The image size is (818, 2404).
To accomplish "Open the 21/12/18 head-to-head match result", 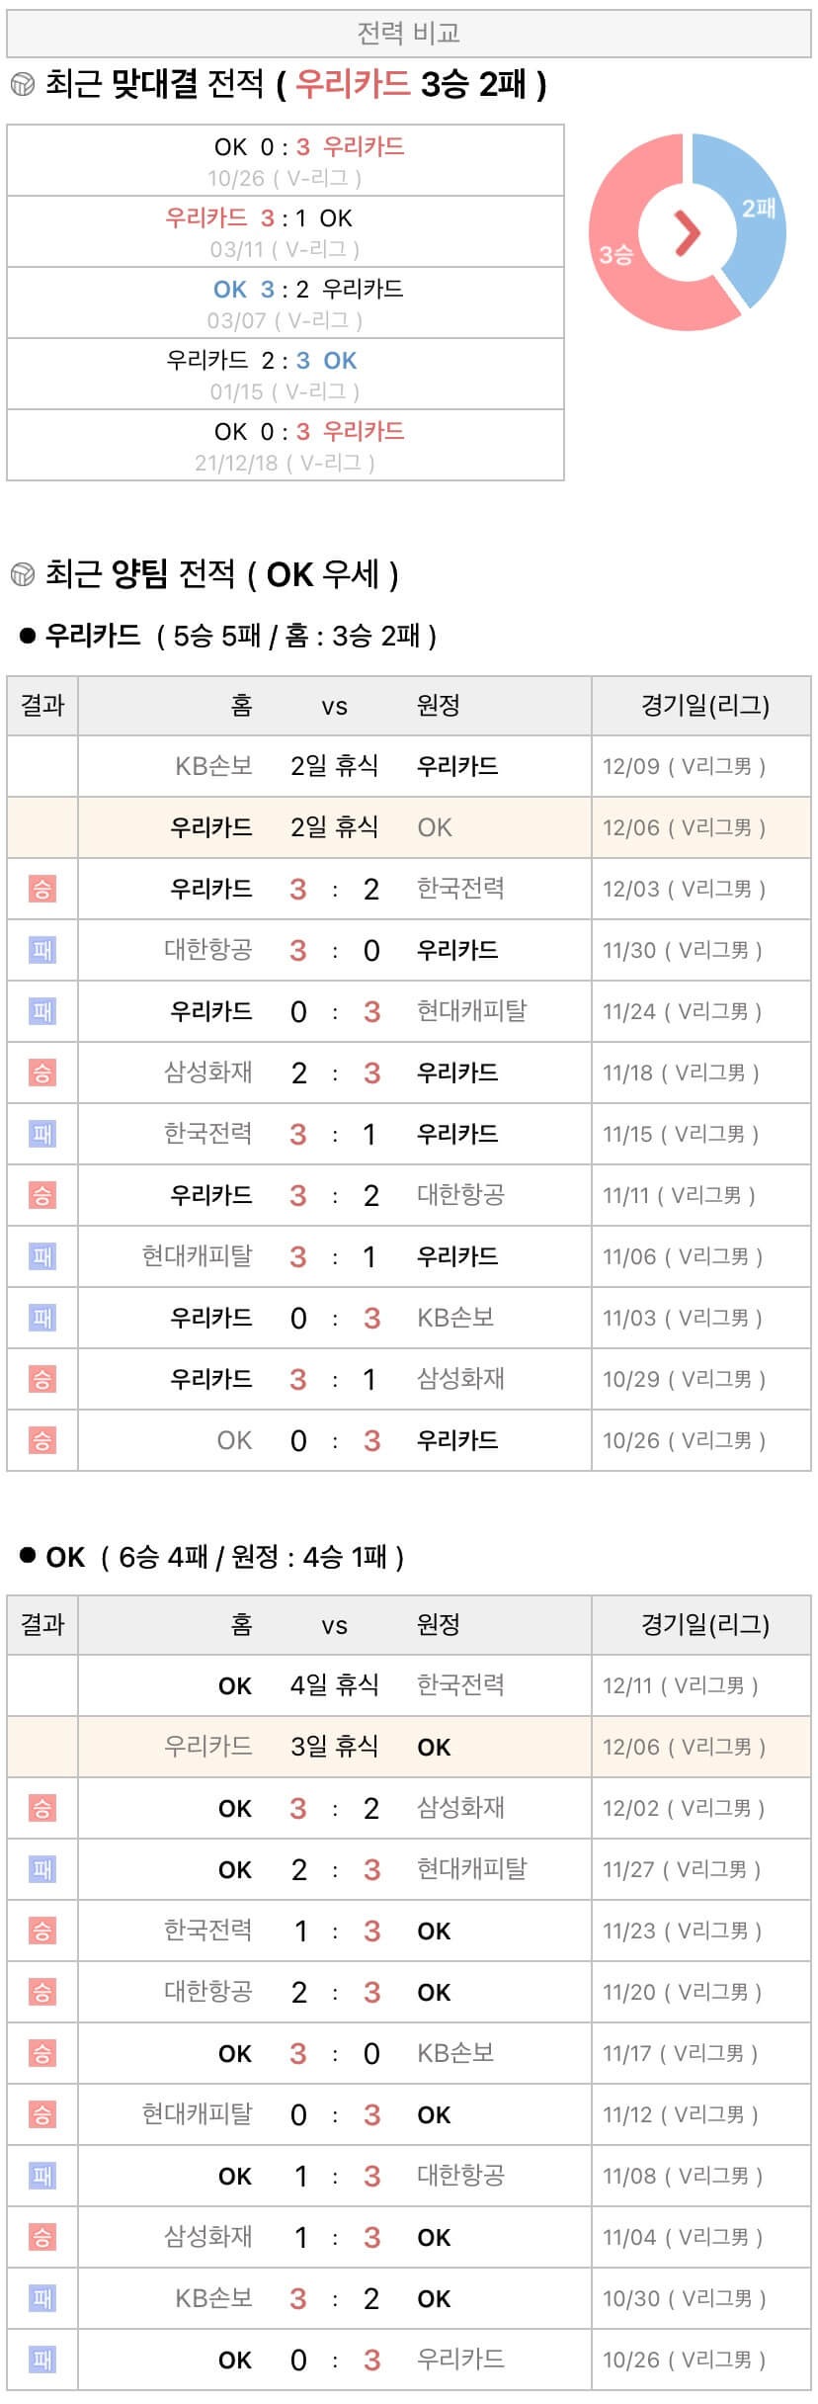I will (286, 446).
